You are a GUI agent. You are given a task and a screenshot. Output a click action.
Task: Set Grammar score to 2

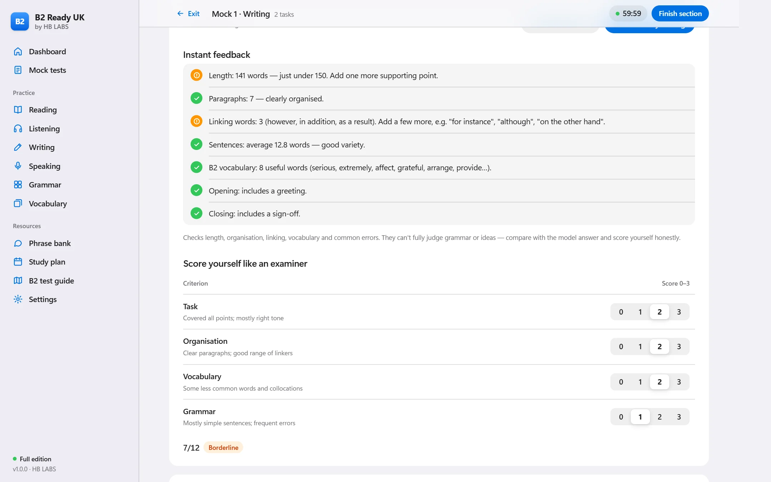(x=660, y=417)
